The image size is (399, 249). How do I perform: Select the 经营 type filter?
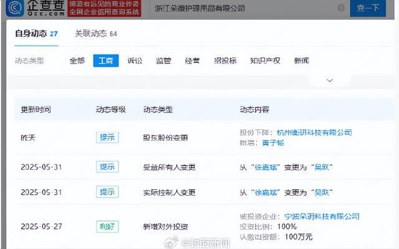[x=193, y=61]
